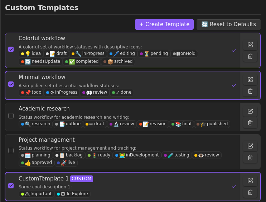Click the Create Template button
This screenshot has height=202, width=266.
(x=164, y=24)
